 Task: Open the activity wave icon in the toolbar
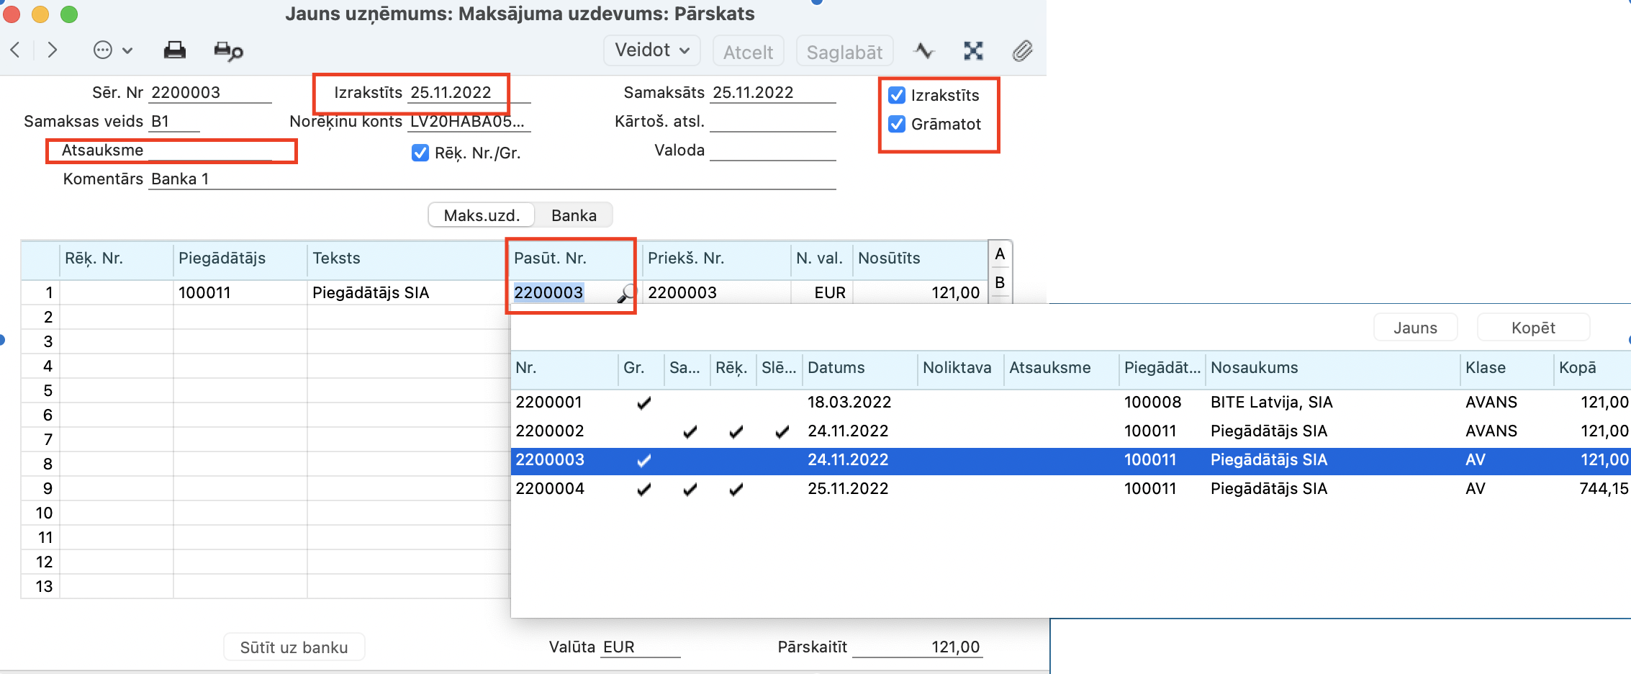tap(924, 51)
